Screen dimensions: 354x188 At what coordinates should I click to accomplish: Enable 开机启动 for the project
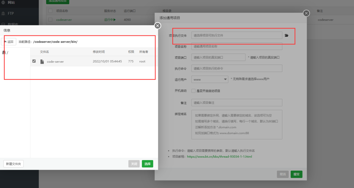coord(193,91)
